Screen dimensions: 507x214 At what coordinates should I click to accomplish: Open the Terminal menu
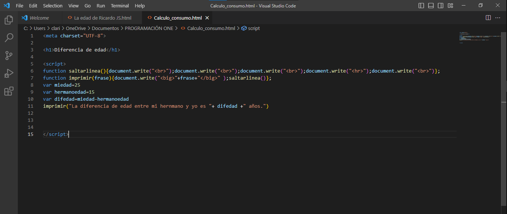[x=120, y=6]
